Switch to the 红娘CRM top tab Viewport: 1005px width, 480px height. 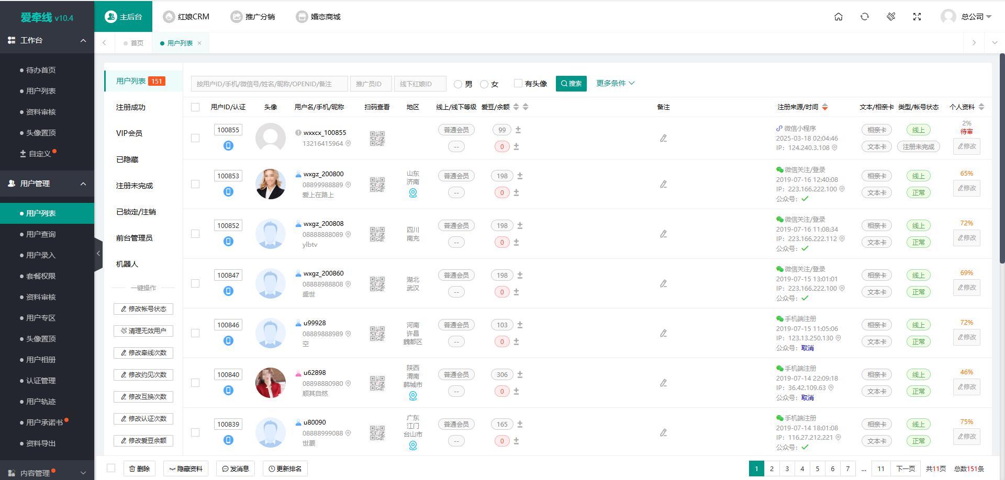pyautogui.click(x=186, y=17)
